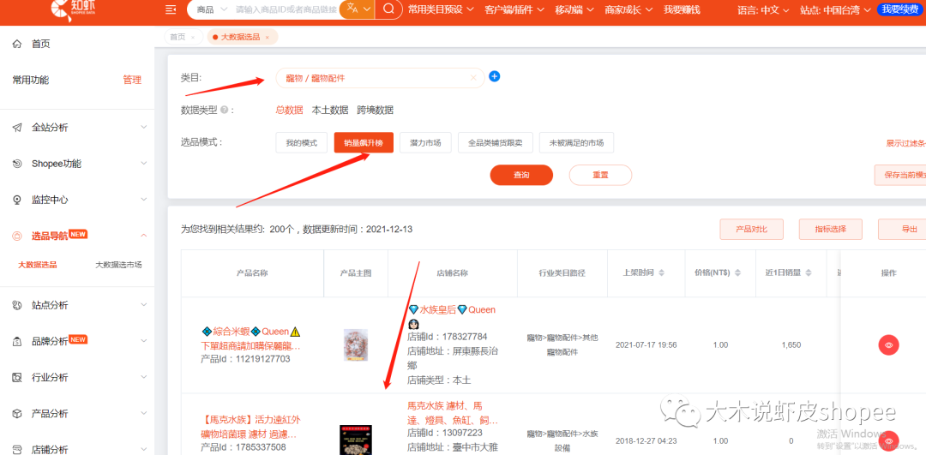Click the Shopee功能 sidebar icon
Image resolution: width=926 pixels, height=455 pixels.
pyautogui.click(x=17, y=164)
